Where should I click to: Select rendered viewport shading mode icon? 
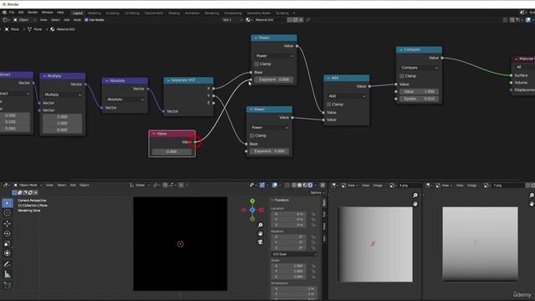[x=310, y=185]
